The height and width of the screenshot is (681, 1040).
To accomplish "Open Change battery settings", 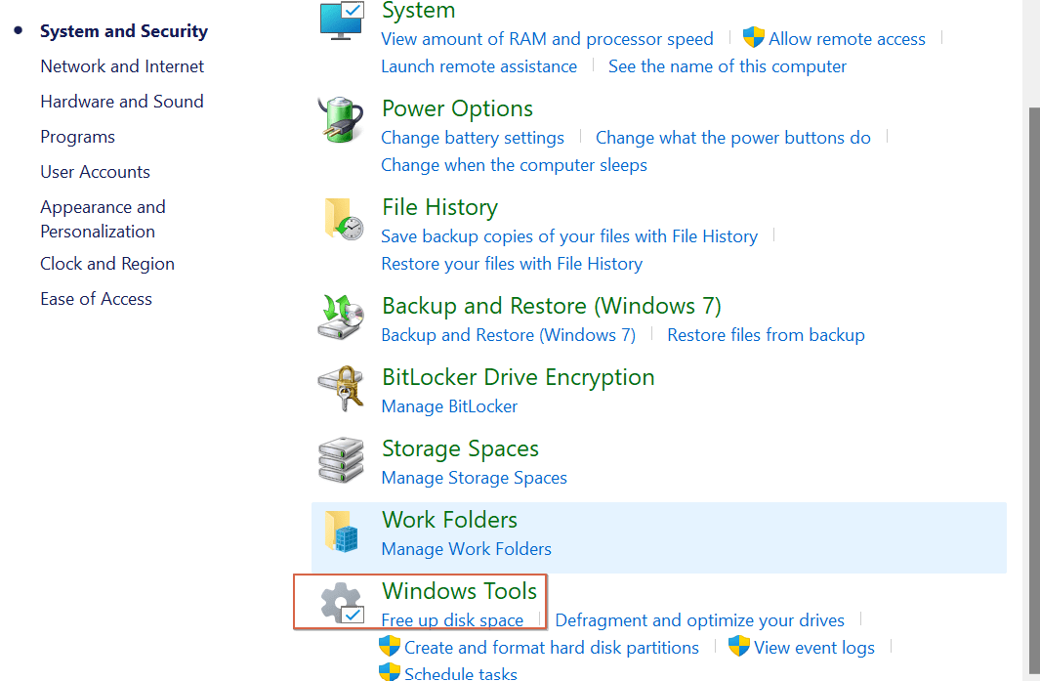I will pos(473,138).
